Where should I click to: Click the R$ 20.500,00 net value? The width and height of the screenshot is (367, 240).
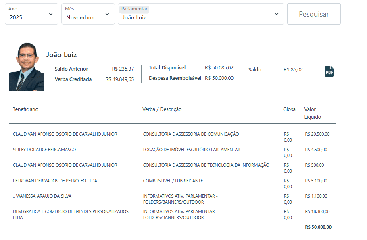[317, 134]
